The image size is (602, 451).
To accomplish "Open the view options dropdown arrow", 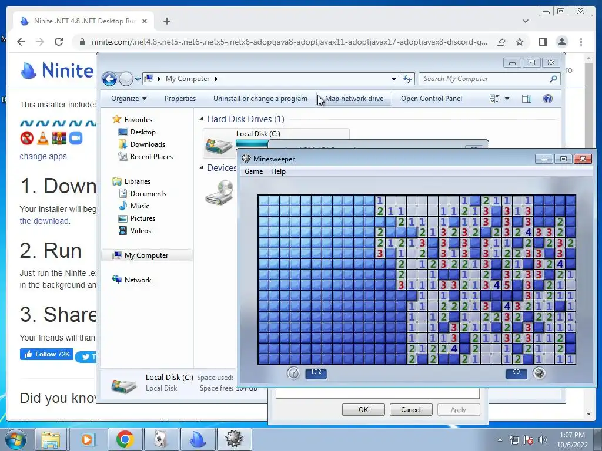I will 507,99.
